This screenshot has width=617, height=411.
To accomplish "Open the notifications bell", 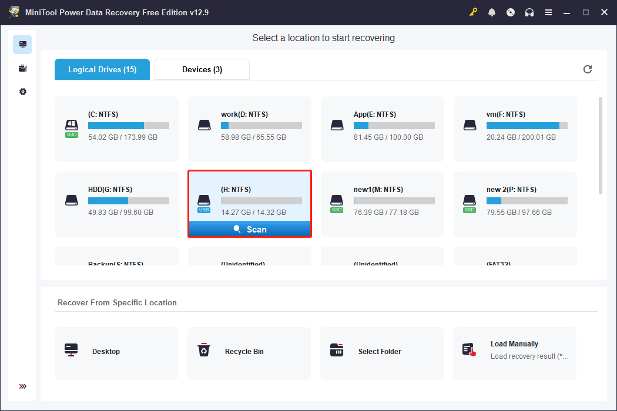I will pos(492,12).
